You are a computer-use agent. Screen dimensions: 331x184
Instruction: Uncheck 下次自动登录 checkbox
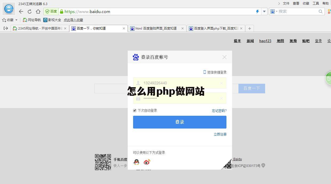(135, 110)
